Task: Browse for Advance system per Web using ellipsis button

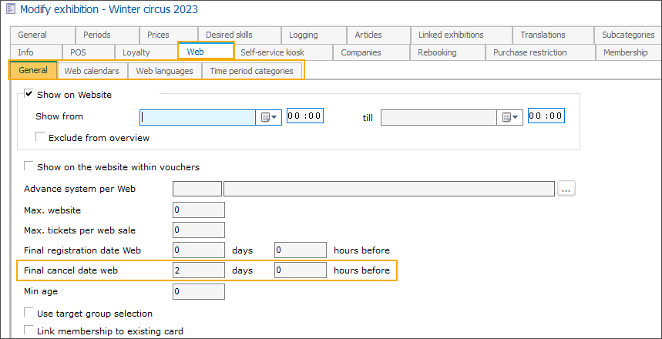Action: (566, 189)
